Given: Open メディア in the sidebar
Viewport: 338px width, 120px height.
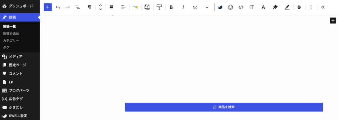Looking at the screenshot, I should click(x=20, y=57).
